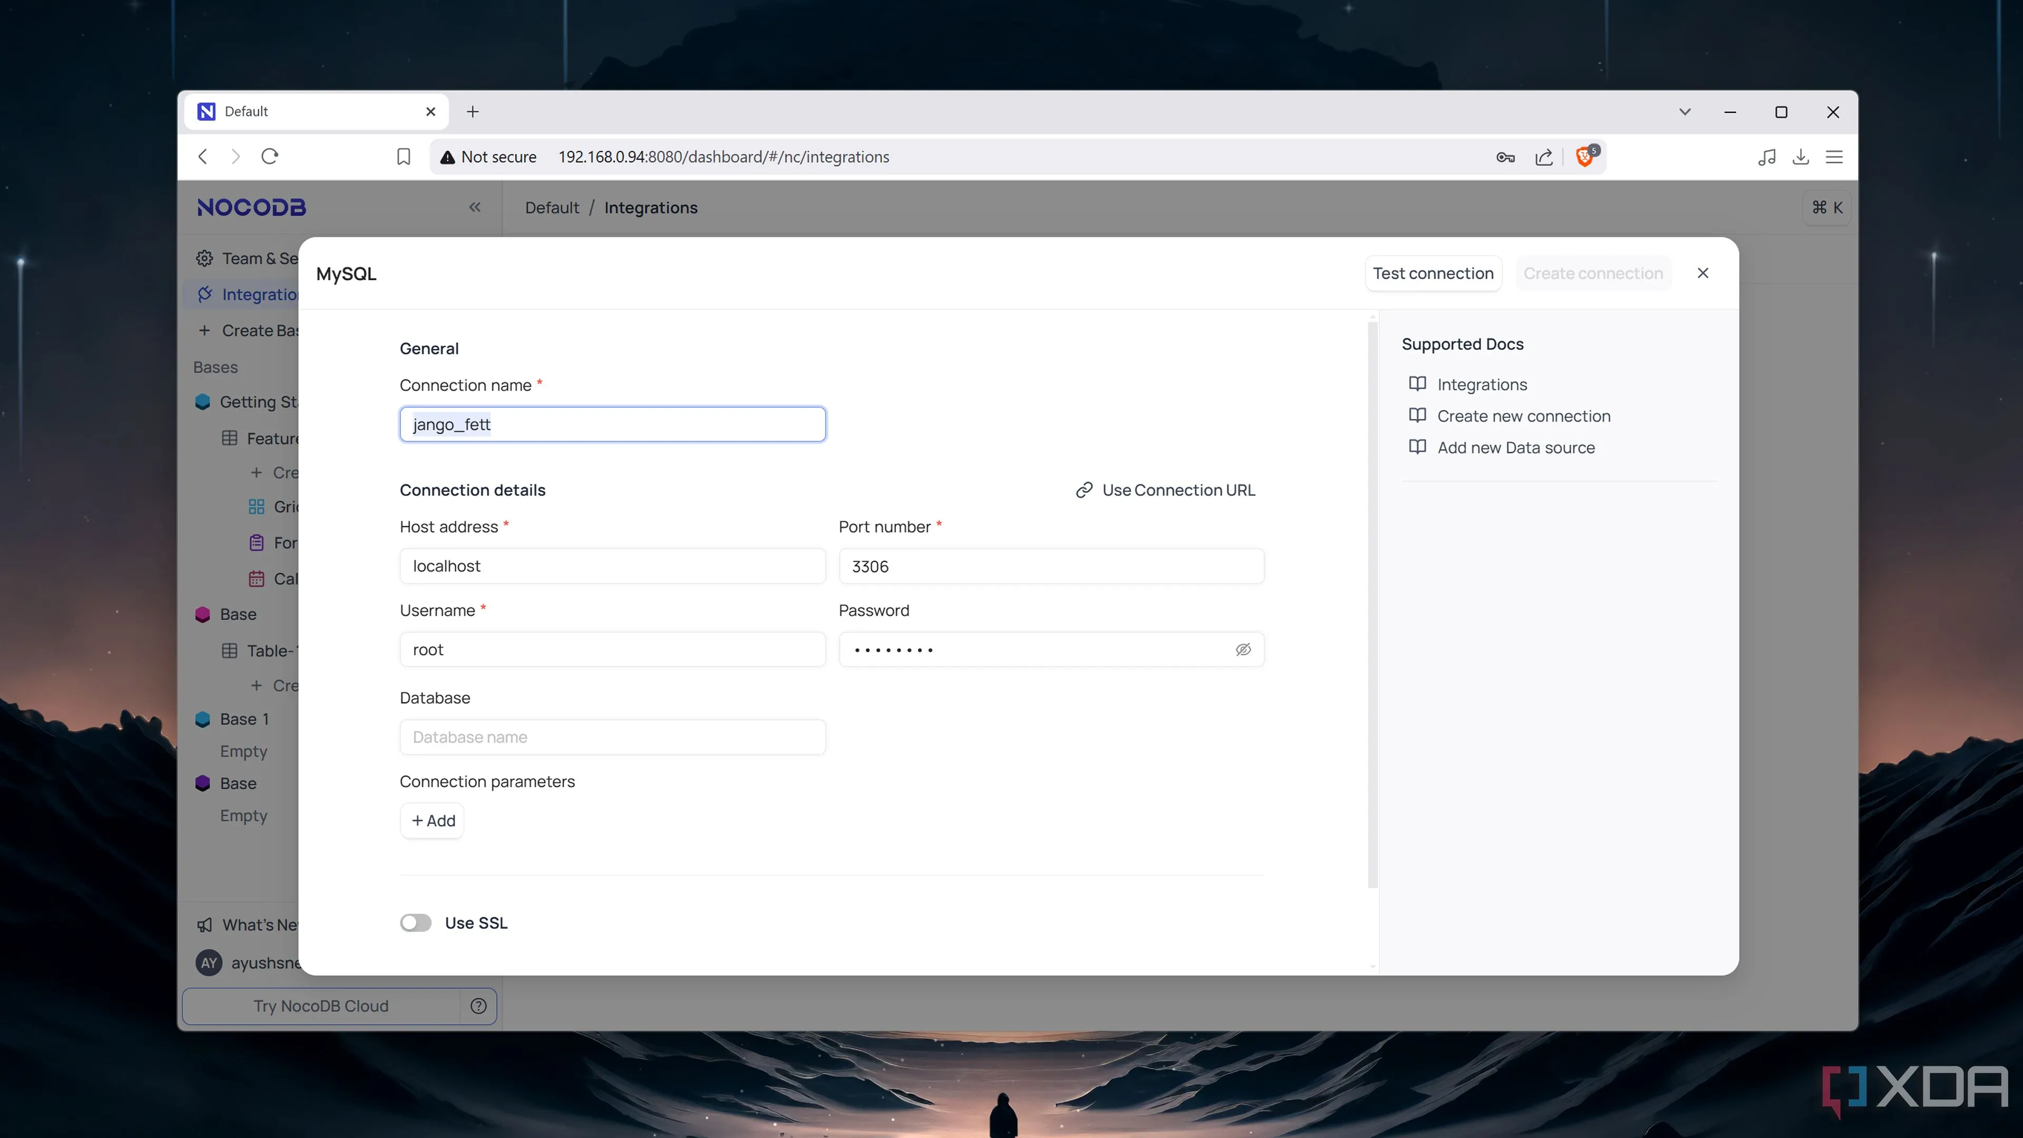Image resolution: width=2023 pixels, height=1138 pixels.
Task: Click the browser address bar URL
Action: (723, 157)
